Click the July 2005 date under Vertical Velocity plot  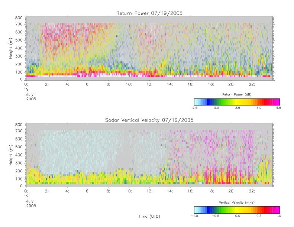pos(31,203)
